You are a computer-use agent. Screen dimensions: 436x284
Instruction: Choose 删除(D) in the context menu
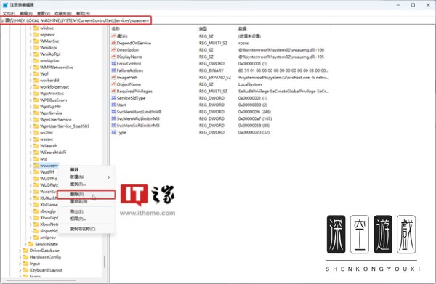[x=86, y=194]
